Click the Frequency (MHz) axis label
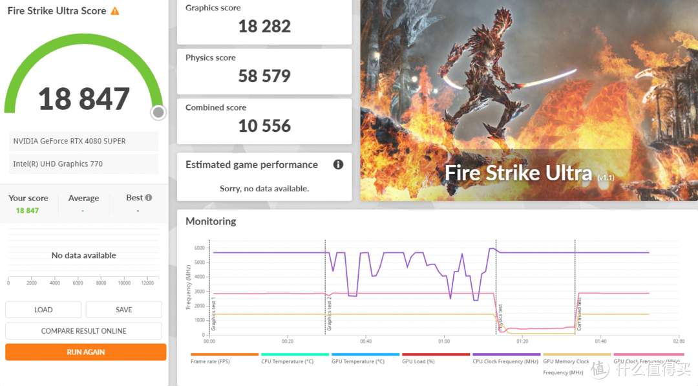 point(188,287)
